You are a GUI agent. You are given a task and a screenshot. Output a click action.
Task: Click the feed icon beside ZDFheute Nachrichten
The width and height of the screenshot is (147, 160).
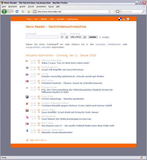pos(39,61)
